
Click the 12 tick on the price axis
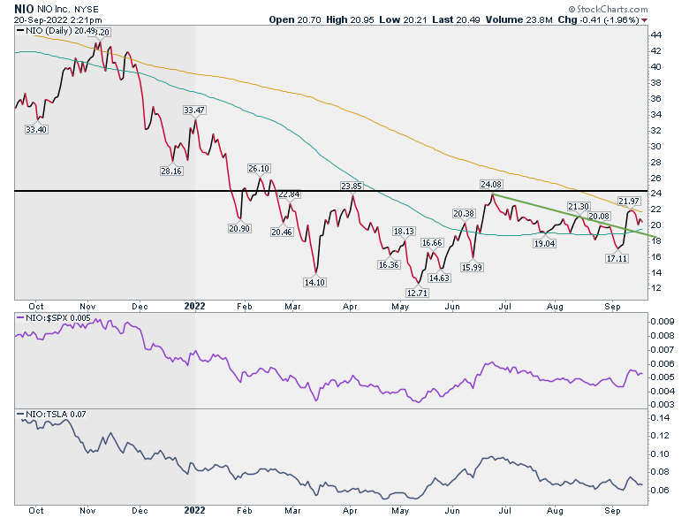pyautogui.click(x=655, y=288)
